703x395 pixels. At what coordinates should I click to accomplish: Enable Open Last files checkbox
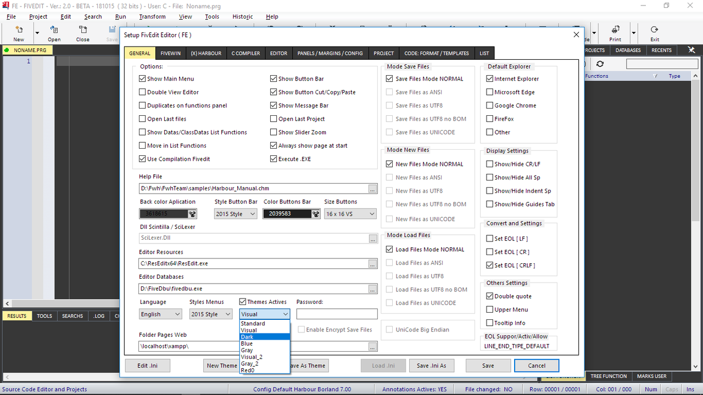142,119
